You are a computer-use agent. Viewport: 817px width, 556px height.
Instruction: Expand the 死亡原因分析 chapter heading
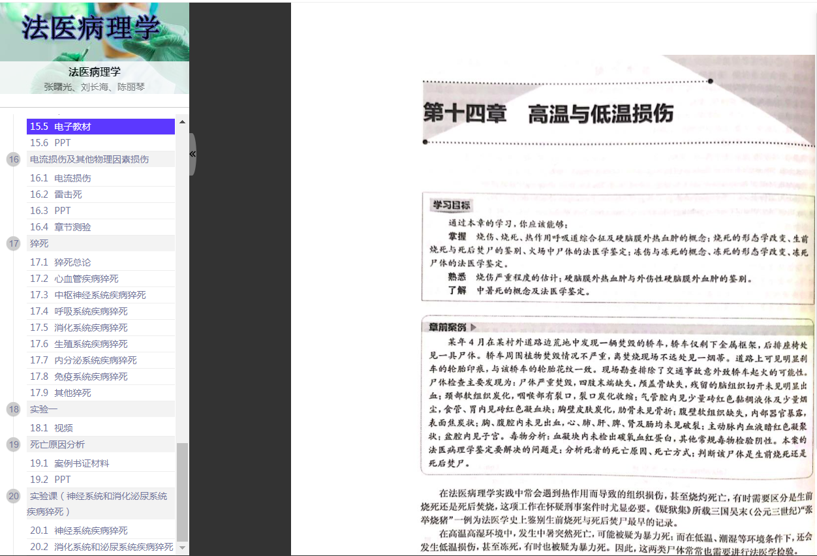click(x=57, y=444)
